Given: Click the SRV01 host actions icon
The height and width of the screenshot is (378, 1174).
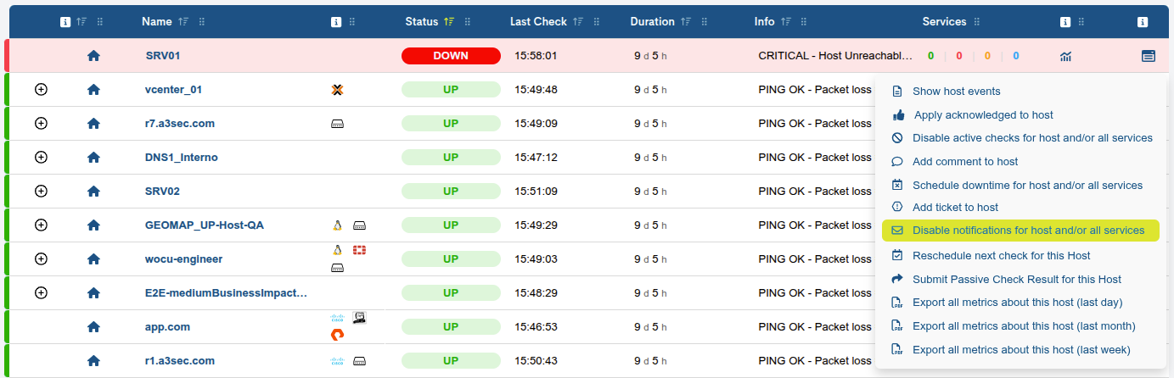Looking at the screenshot, I should pyautogui.click(x=1148, y=56).
